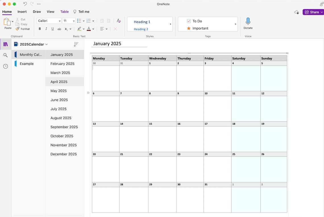Image resolution: width=324 pixels, height=217 pixels.
Task: Open the search icon in the sidebar
Action: 5,55
